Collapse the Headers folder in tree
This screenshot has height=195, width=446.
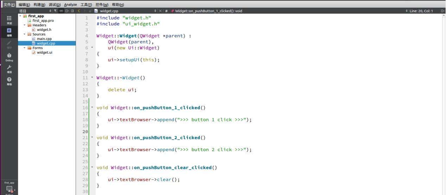25,25
